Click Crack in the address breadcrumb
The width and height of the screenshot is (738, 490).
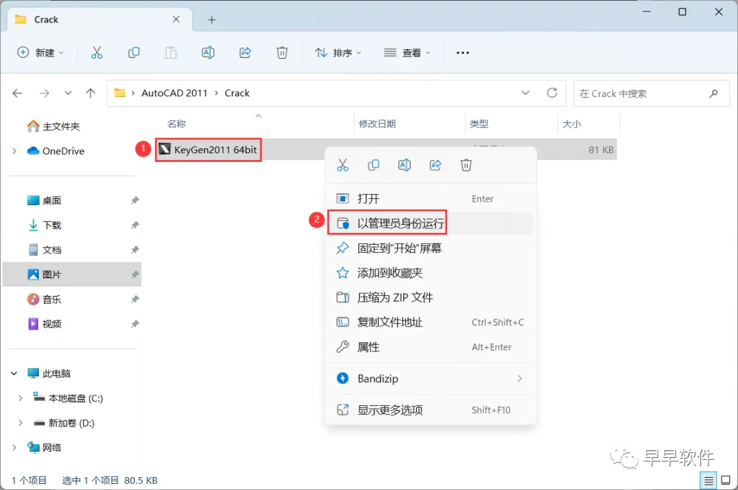pos(236,93)
